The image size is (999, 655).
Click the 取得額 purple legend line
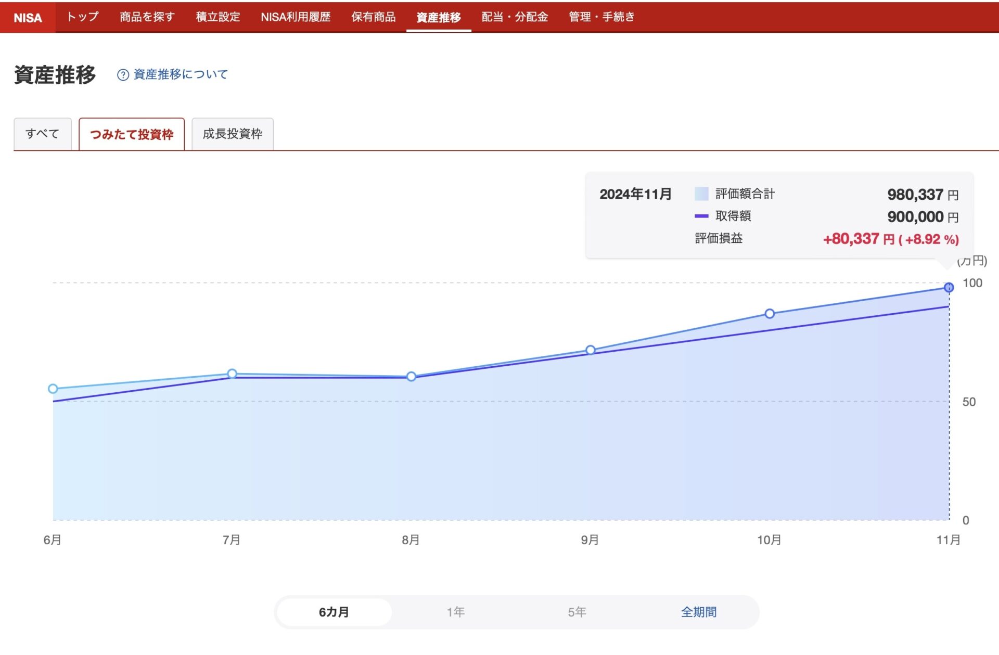[x=701, y=216]
